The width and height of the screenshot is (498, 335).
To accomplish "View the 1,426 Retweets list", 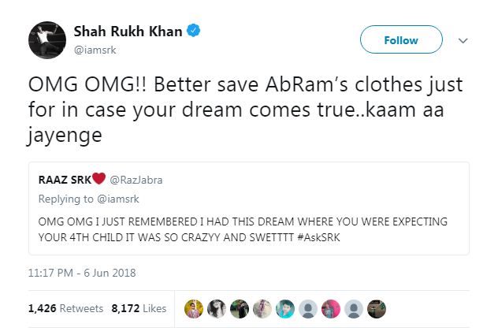I will point(65,308).
